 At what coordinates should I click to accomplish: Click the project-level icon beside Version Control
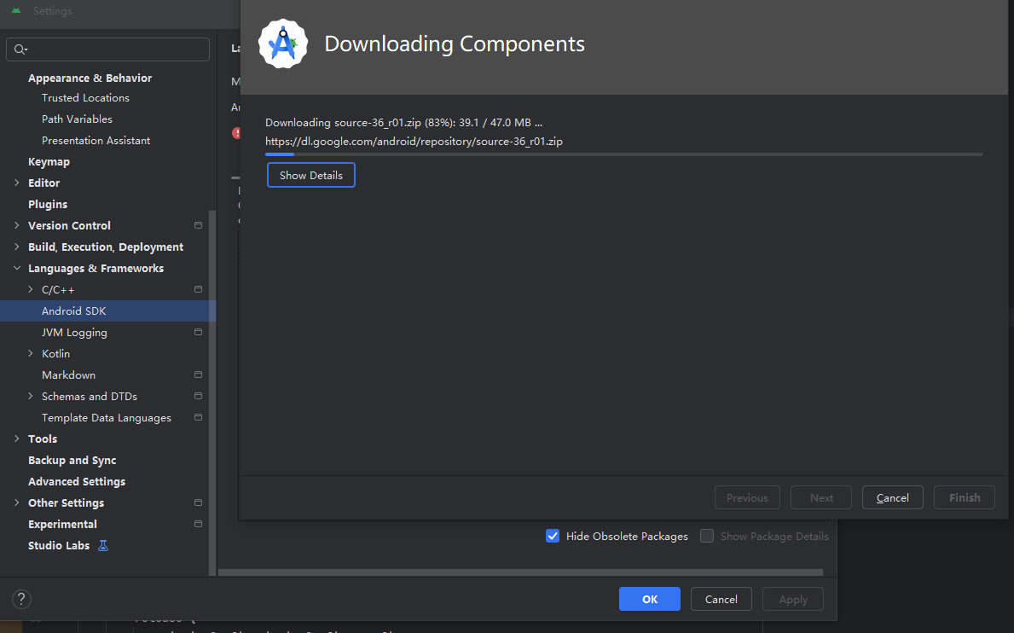(x=198, y=225)
